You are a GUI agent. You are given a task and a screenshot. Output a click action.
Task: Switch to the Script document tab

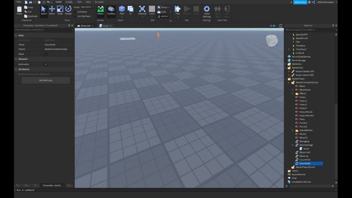coord(105,26)
